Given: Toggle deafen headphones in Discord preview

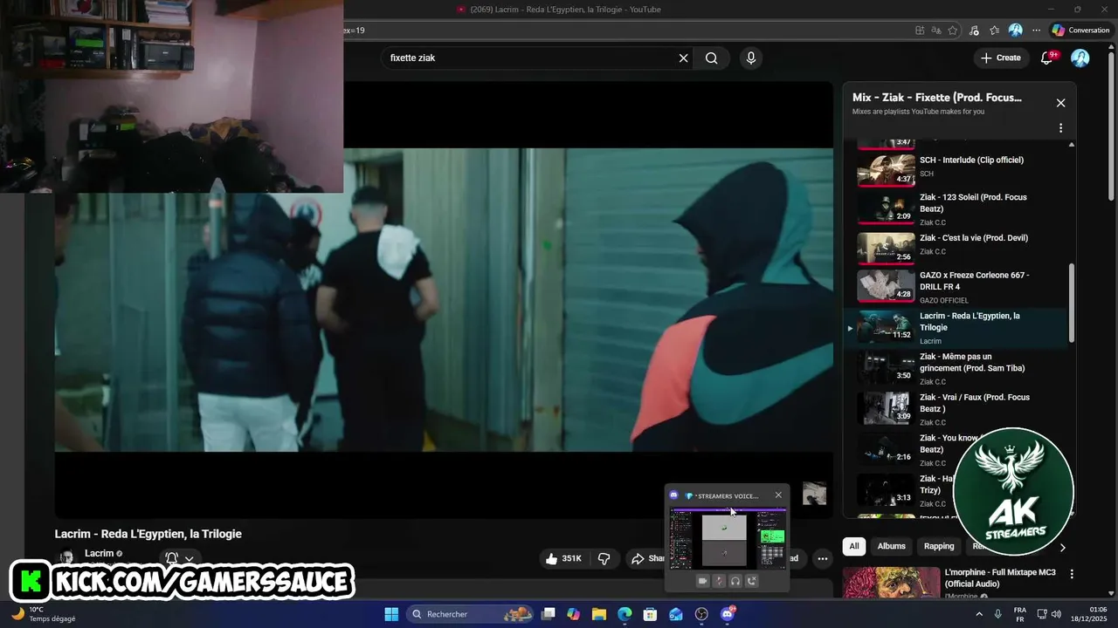Looking at the screenshot, I should point(735,581).
